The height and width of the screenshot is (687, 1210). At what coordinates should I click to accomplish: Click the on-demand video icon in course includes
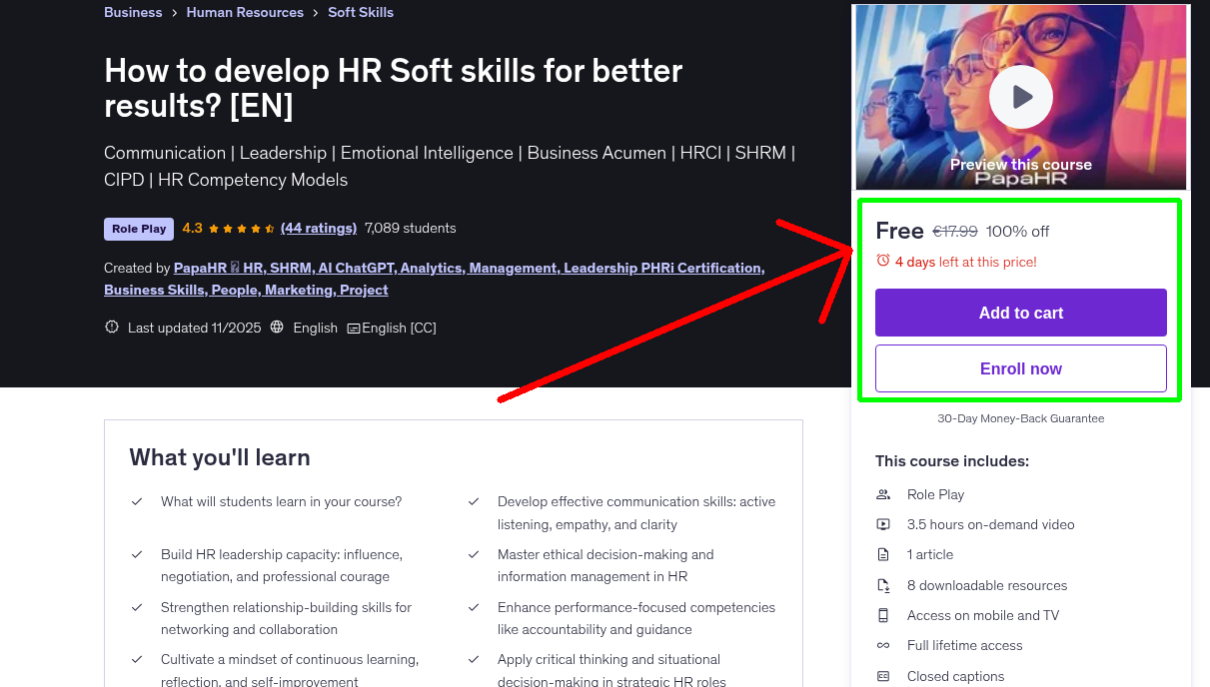pyautogui.click(x=883, y=524)
